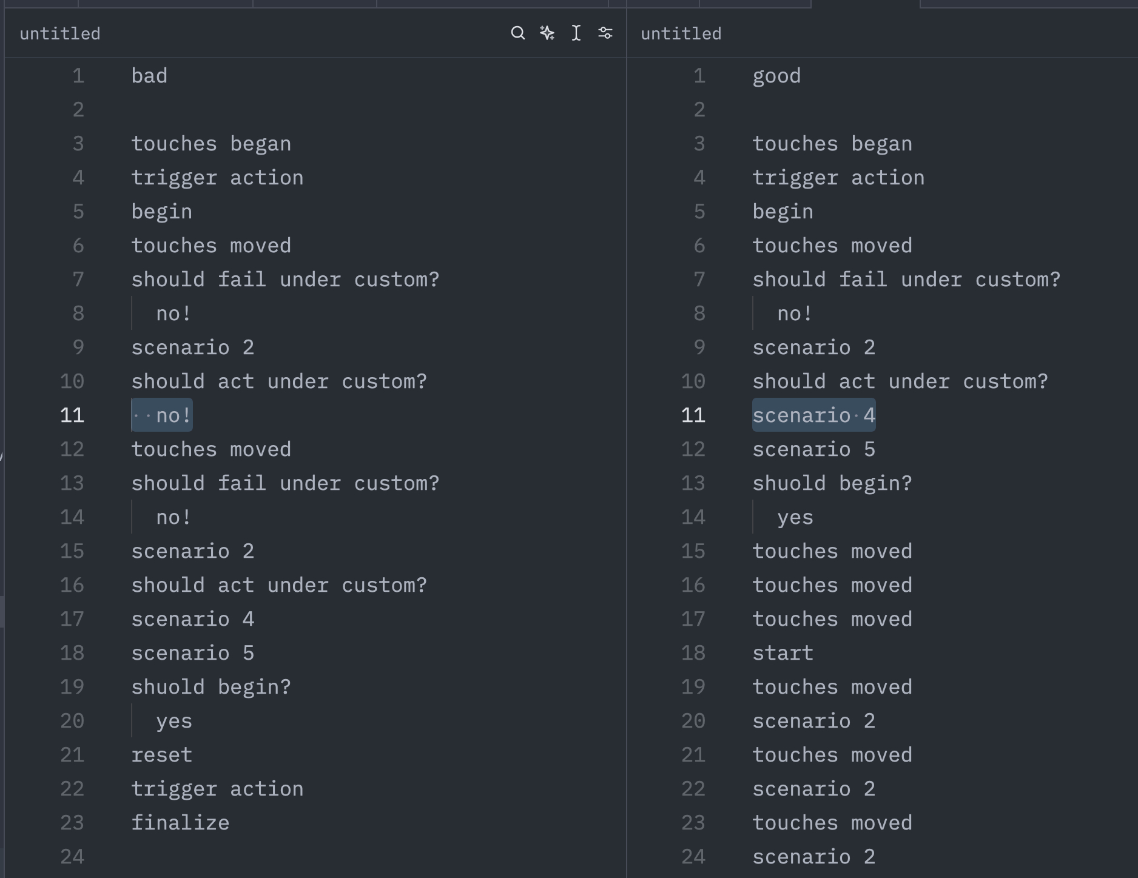The width and height of the screenshot is (1138, 878).
Task: Click the sparkle inline assist icon
Action: pyautogui.click(x=547, y=33)
